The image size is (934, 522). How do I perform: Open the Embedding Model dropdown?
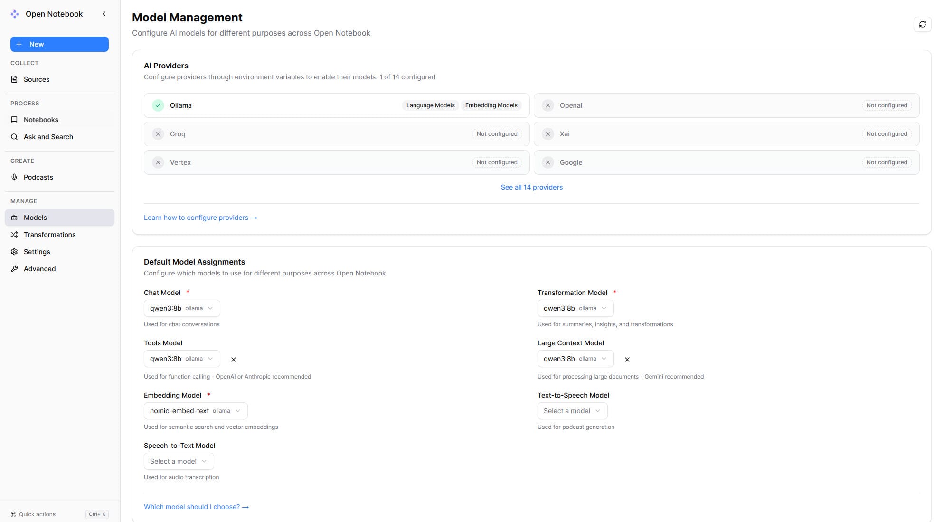[195, 411]
